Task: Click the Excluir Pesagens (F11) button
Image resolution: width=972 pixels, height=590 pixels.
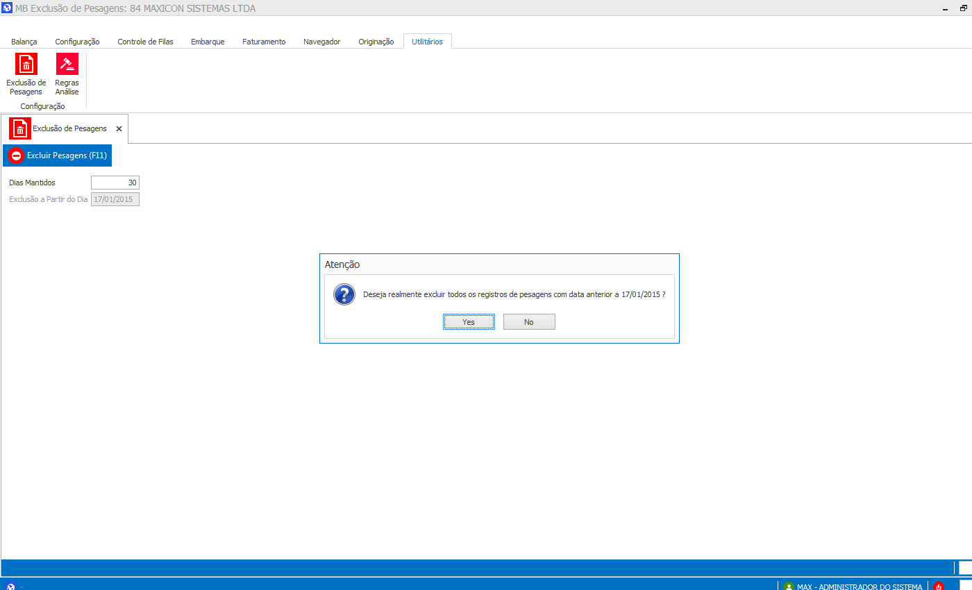Action: pos(57,155)
